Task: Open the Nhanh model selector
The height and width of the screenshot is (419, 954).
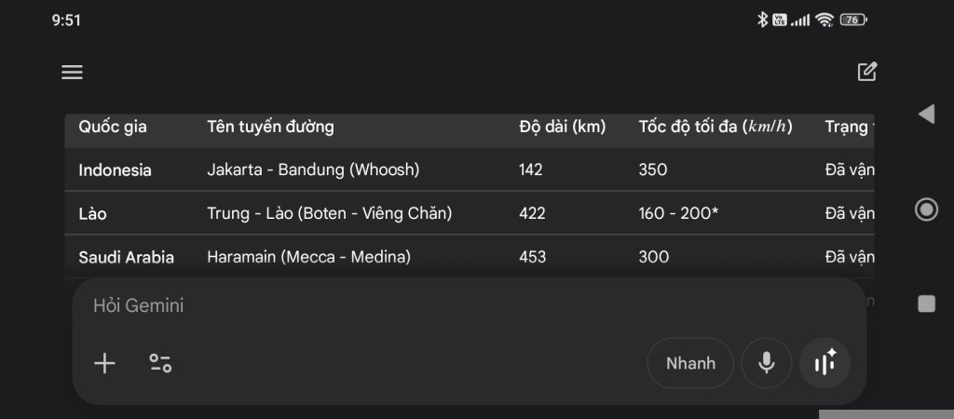Action: pos(690,363)
